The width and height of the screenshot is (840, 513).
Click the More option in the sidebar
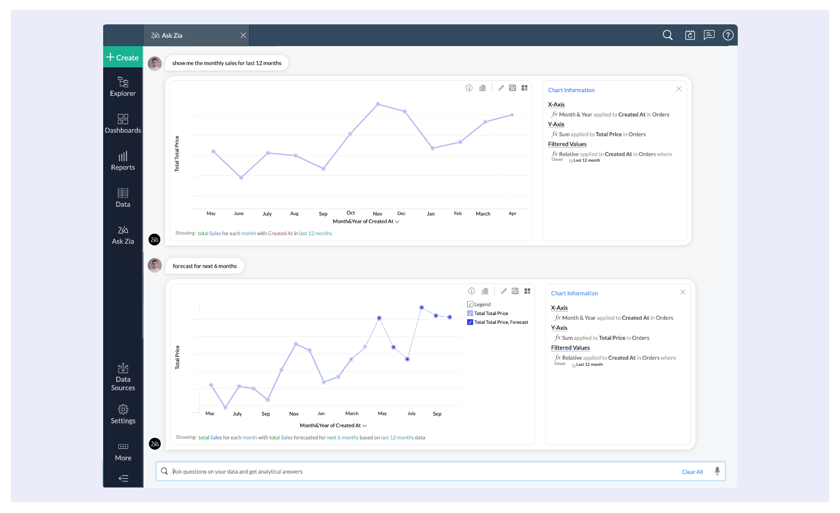[x=123, y=452]
